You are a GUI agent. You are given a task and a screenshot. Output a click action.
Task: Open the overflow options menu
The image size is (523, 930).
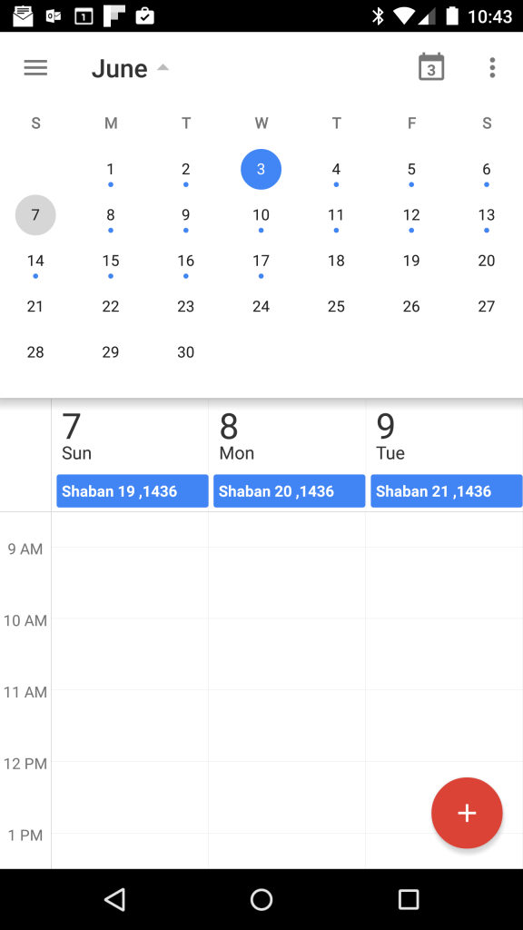[x=491, y=67]
